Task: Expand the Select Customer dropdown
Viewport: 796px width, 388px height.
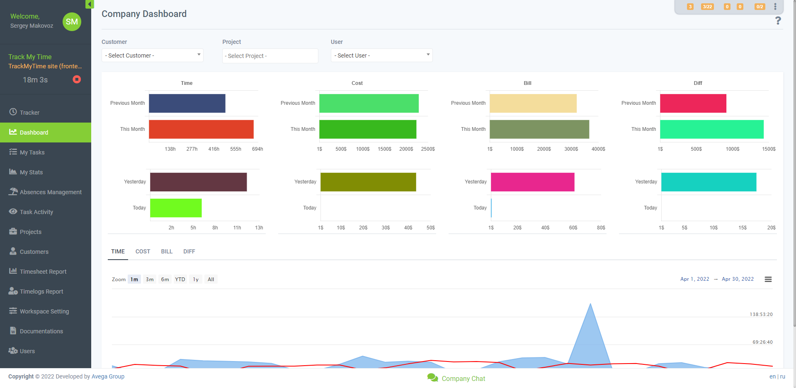Action: pyautogui.click(x=152, y=55)
